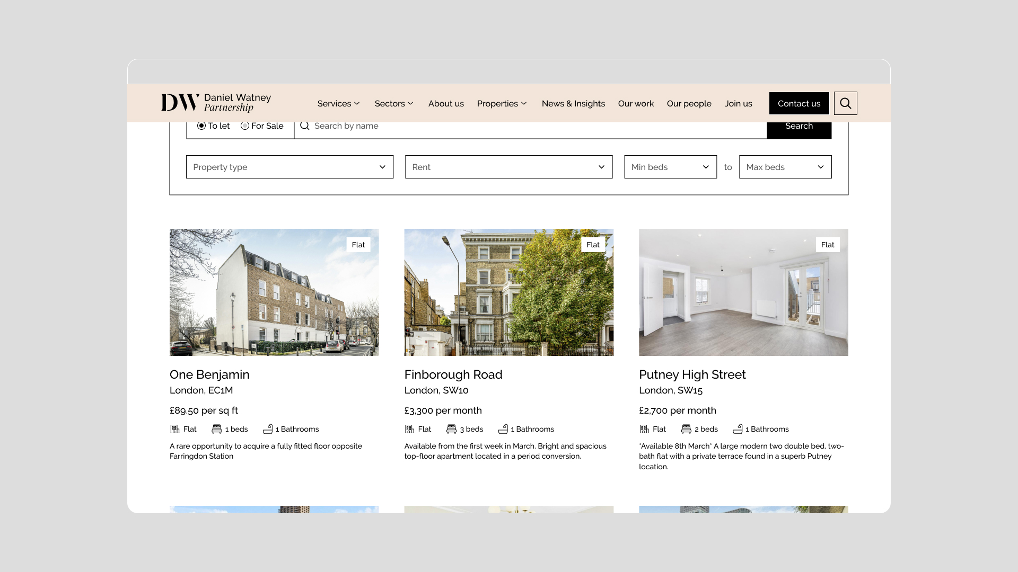The height and width of the screenshot is (572, 1018).
Task: Open the One Benjamin property photo
Action: point(274,292)
